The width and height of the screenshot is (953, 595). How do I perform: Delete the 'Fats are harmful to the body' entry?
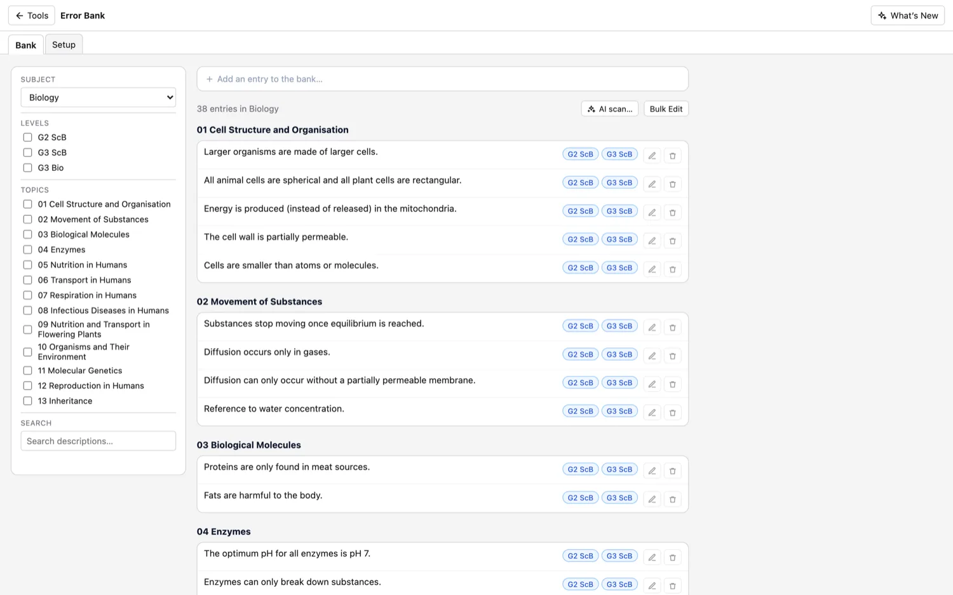pos(672,499)
